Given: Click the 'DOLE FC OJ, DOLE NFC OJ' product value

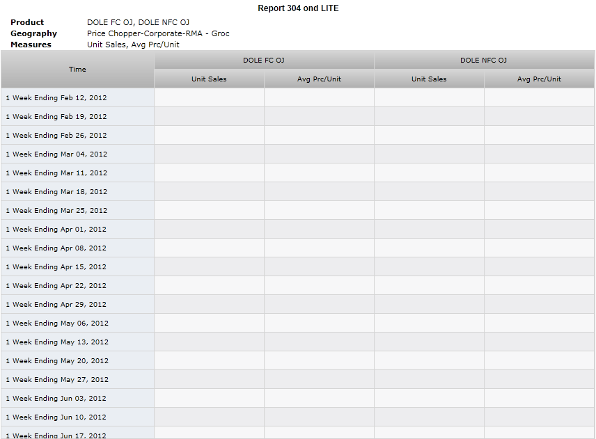Looking at the screenshot, I should point(138,22).
